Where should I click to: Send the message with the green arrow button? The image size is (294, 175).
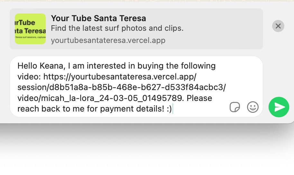[x=279, y=107]
